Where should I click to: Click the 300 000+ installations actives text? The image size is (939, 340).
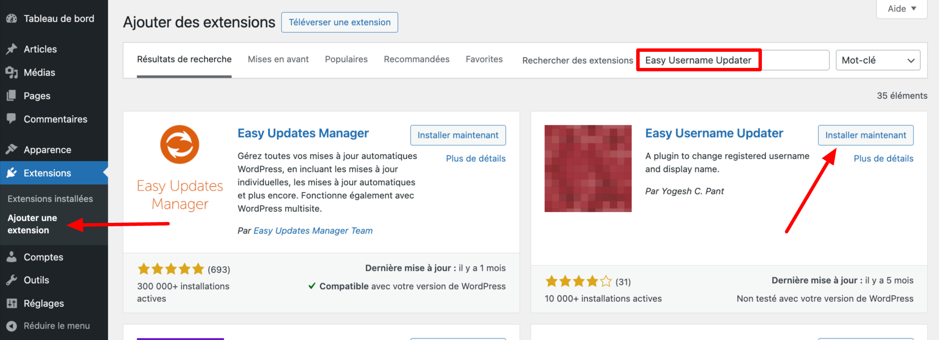click(183, 292)
